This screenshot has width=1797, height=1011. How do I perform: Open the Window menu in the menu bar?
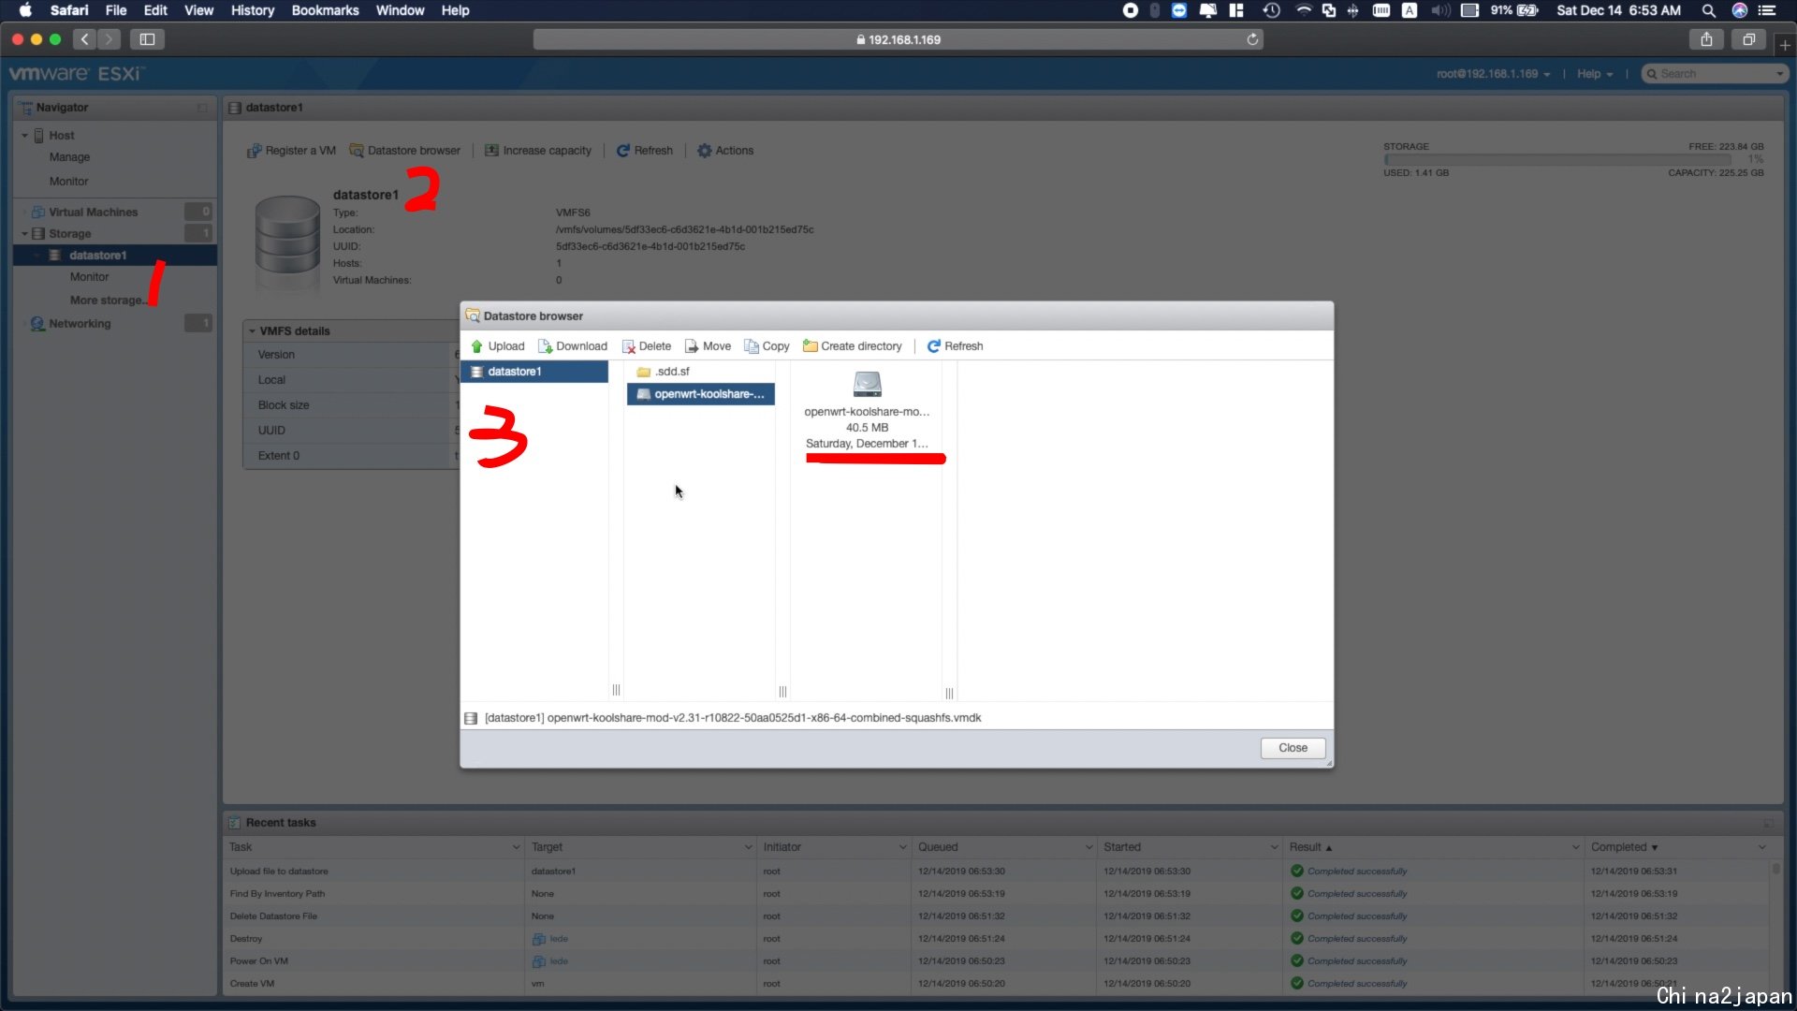[400, 10]
